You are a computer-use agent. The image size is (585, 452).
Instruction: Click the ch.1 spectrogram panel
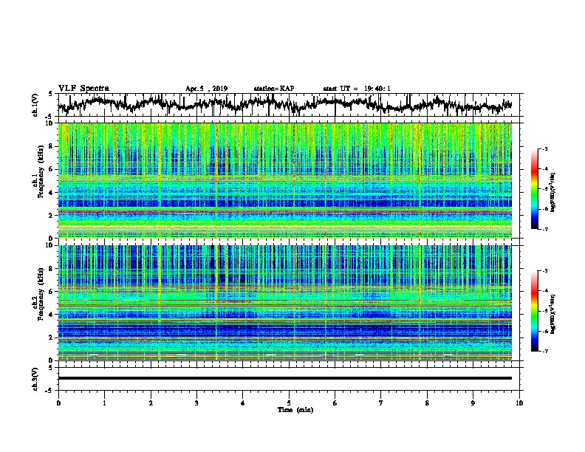285,180
